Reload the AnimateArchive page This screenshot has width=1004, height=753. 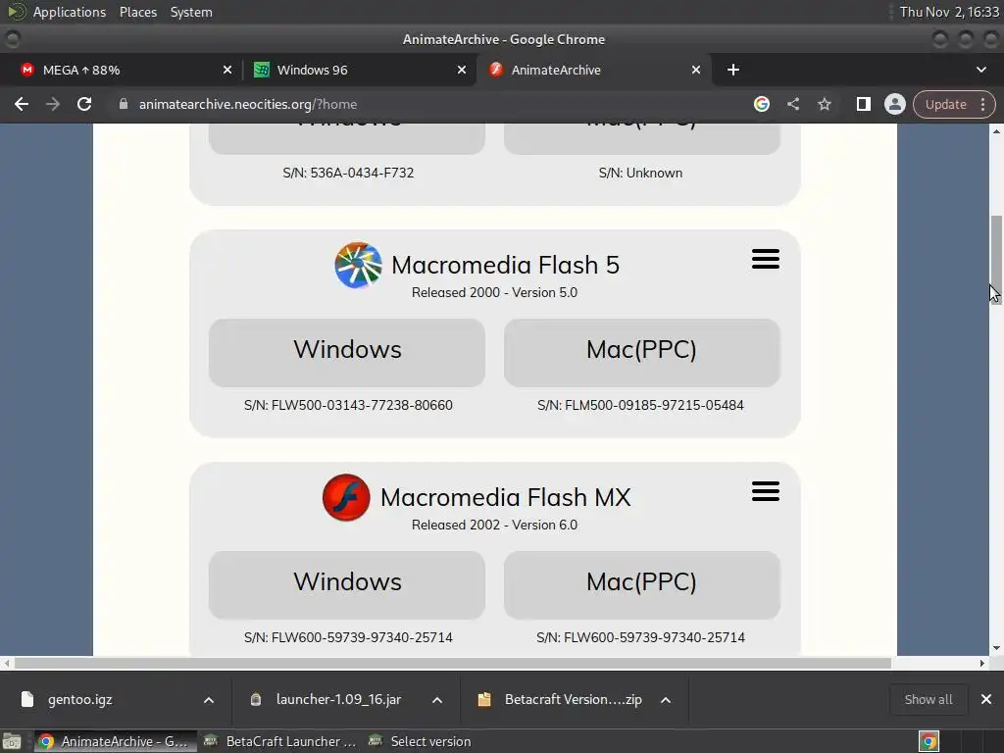click(x=84, y=104)
